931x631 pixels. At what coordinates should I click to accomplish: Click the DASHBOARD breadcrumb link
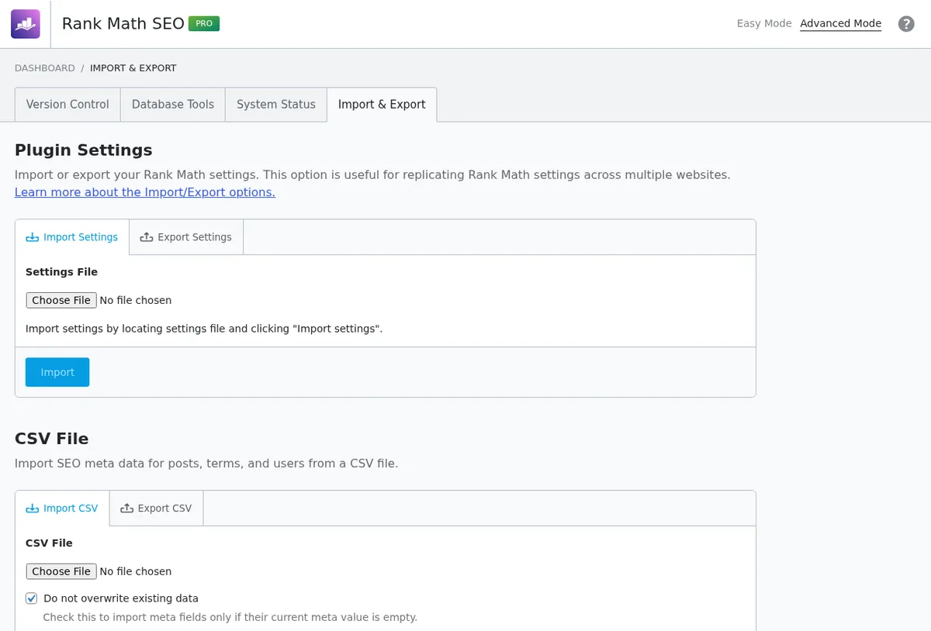45,68
